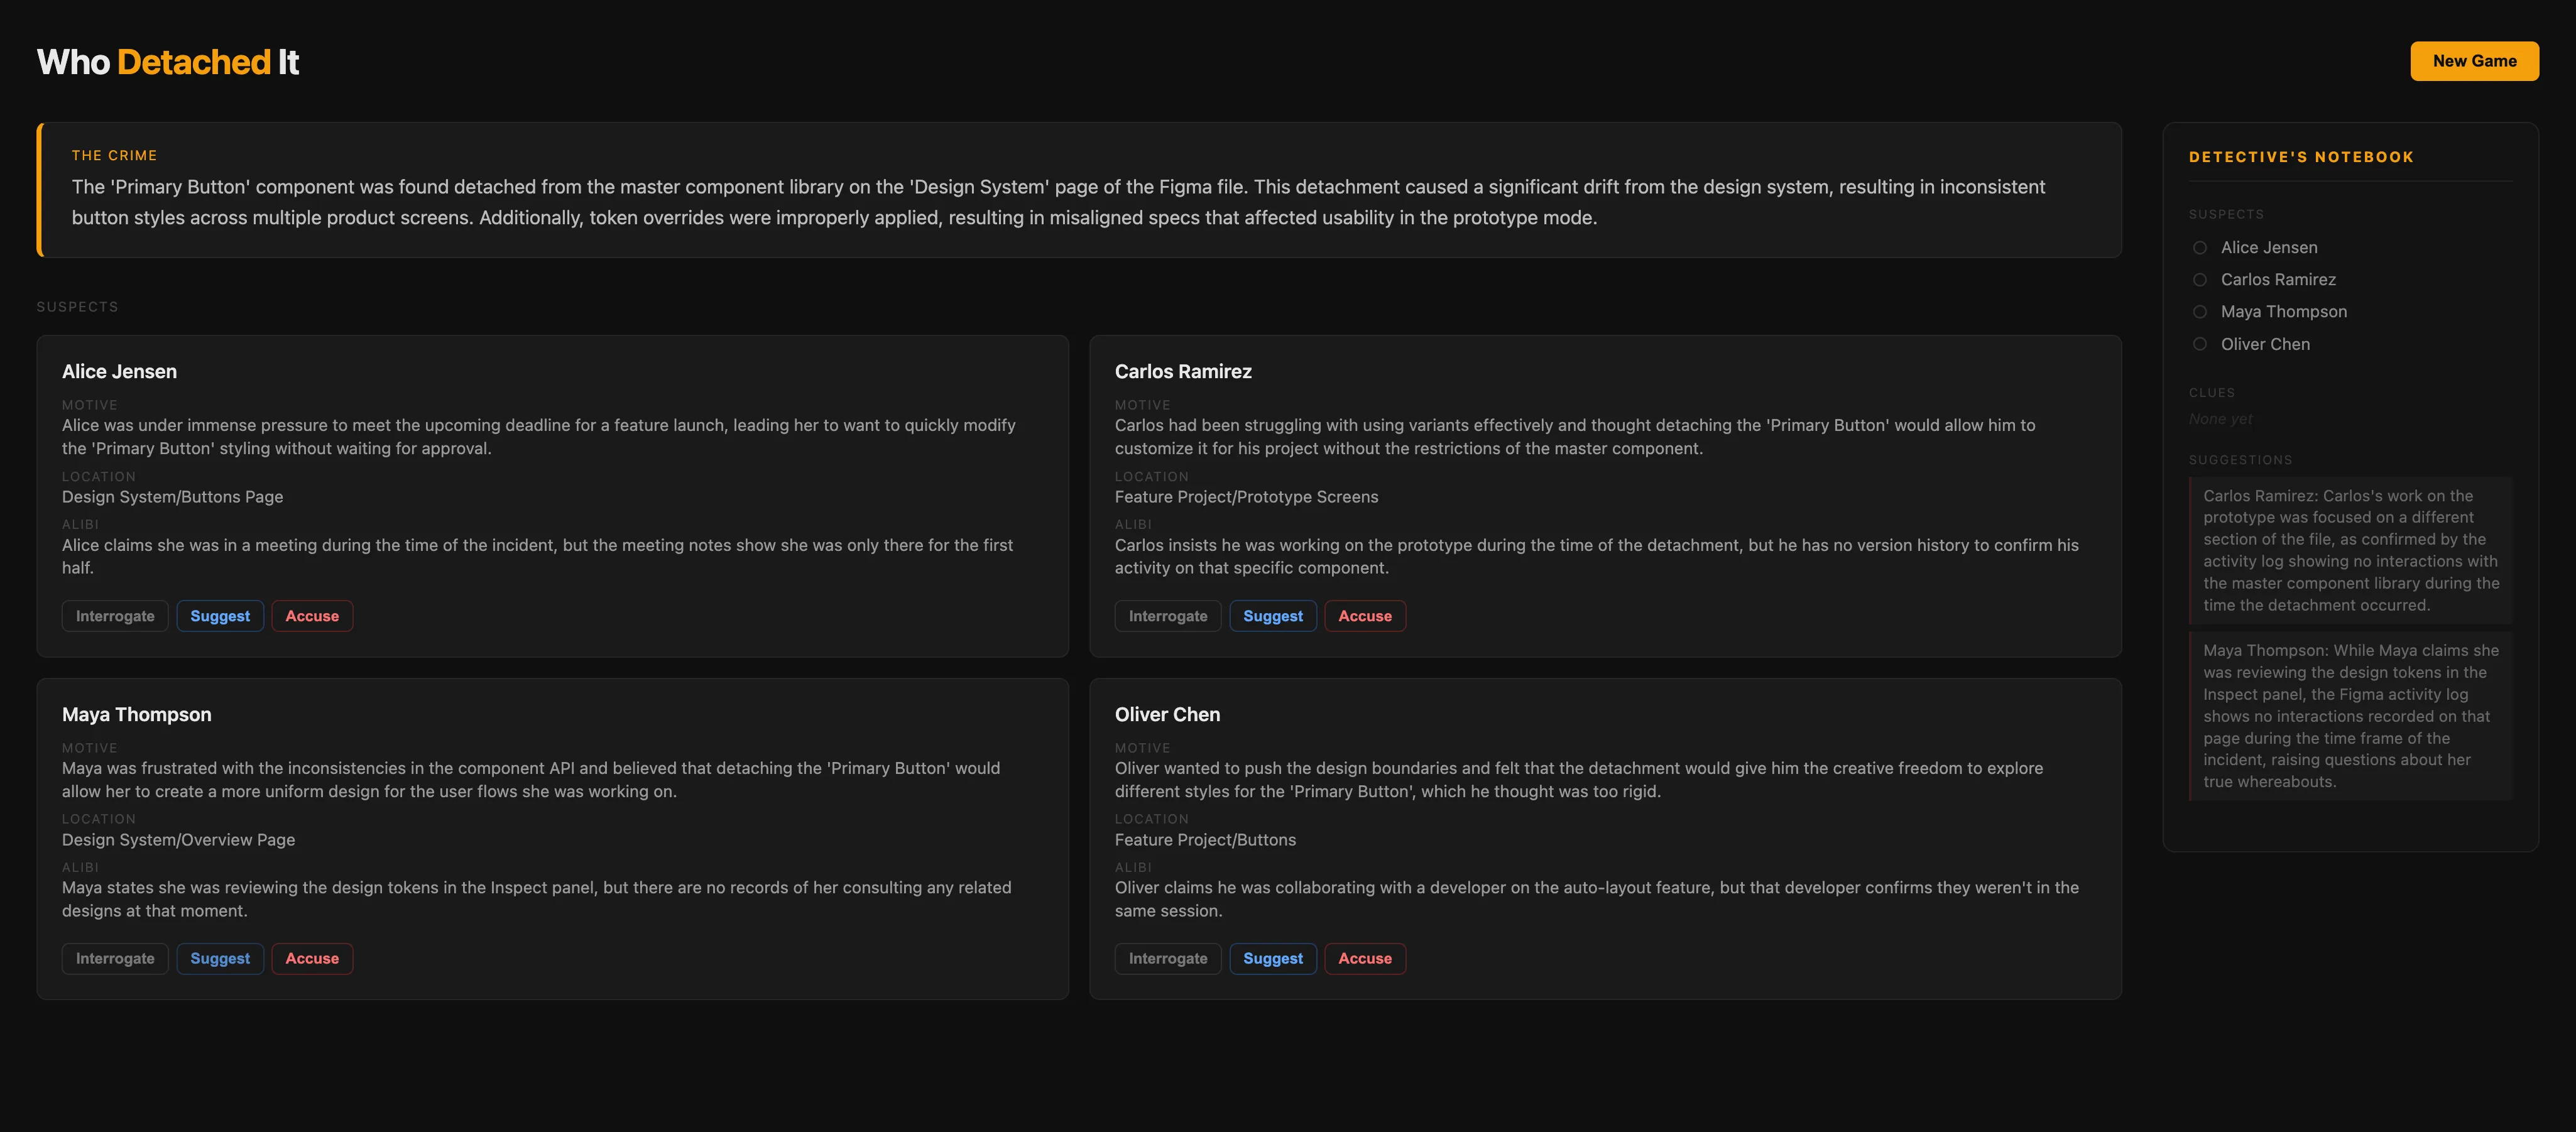Click 'Feature Project/Buttons' location text
Screen dimensions: 2576x1132
[1205, 840]
